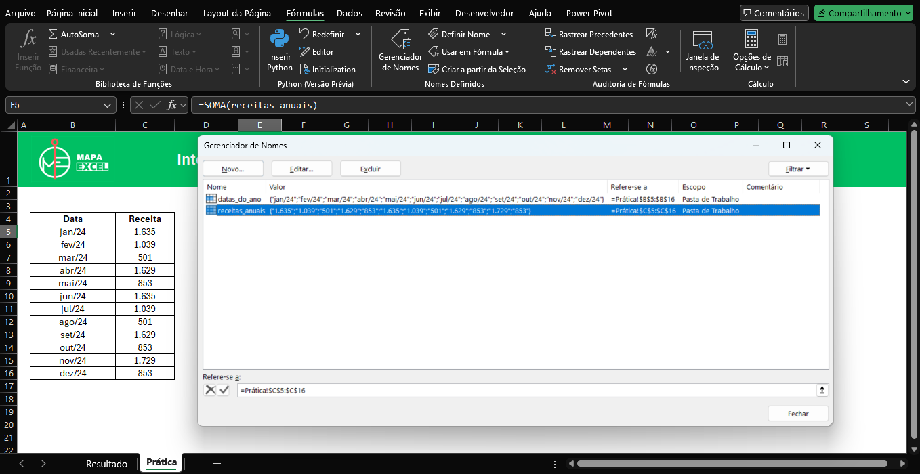Image resolution: width=920 pixels, height=474 pixels.
Task: Open the Financeira function library
Action: point(77,69)
